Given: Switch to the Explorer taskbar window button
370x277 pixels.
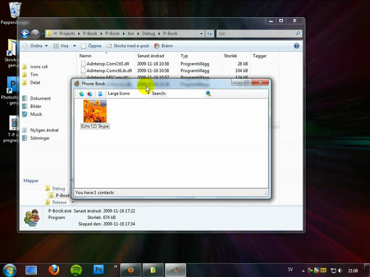Looking at the screenshot, I should (153, 270).
